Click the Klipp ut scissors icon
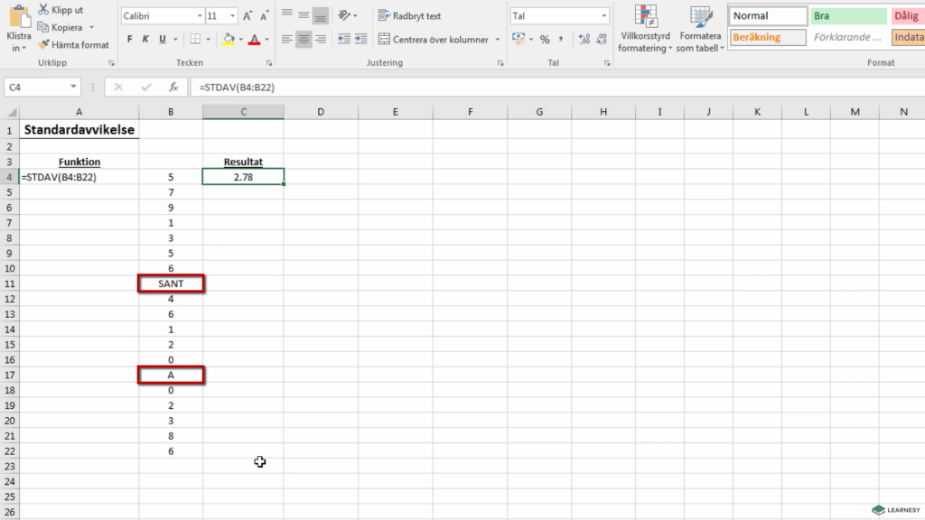 pyautogui.click(x=43, y=10)
